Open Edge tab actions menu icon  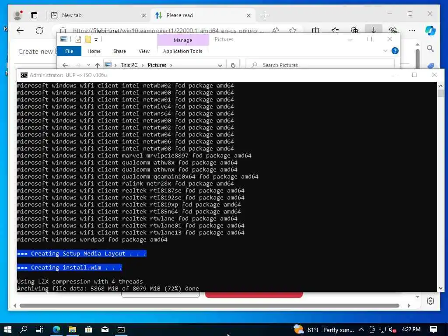coord(34,15)
